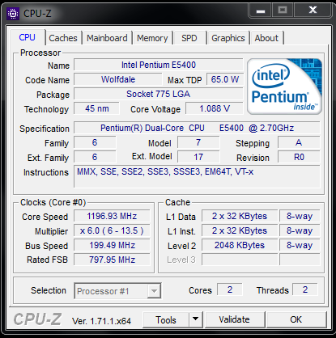Click the Intel Pentium inside logo

(284, 87)
